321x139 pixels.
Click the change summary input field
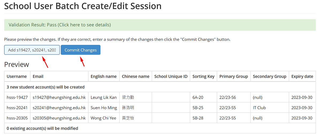pos(32,50)
